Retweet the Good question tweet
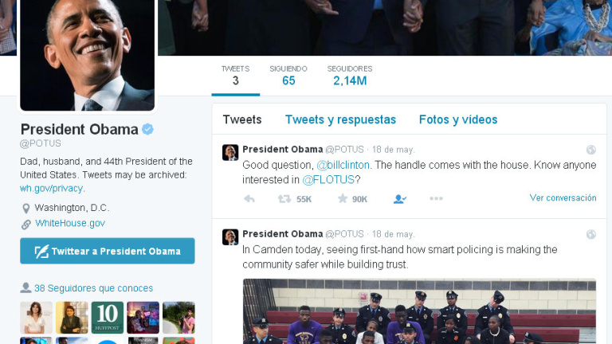Image resolution: width=612 pixels, height=344 pixels. pyautogui.click(x=284, y=199)
